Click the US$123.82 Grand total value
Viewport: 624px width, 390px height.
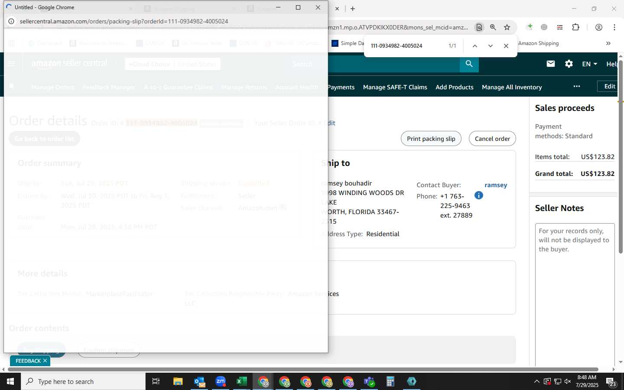[597, 174]
